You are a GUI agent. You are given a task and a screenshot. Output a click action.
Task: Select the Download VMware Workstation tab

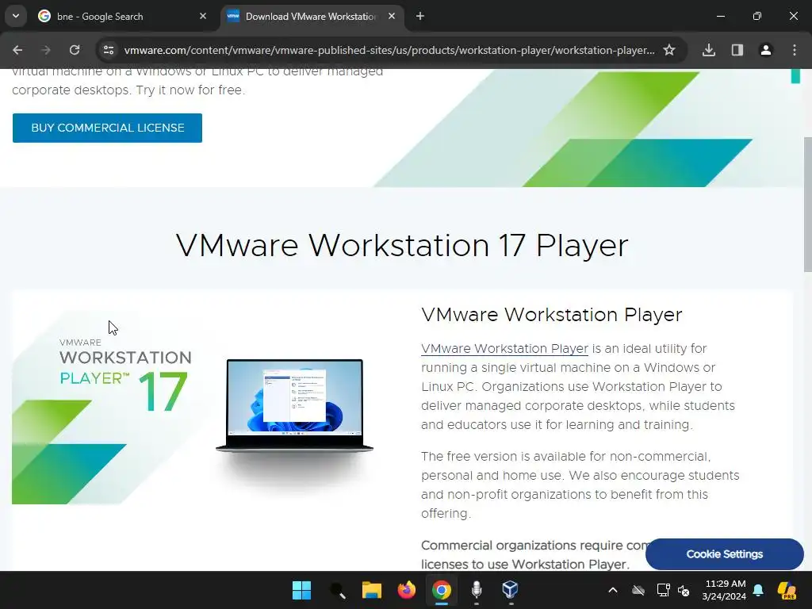312,17
